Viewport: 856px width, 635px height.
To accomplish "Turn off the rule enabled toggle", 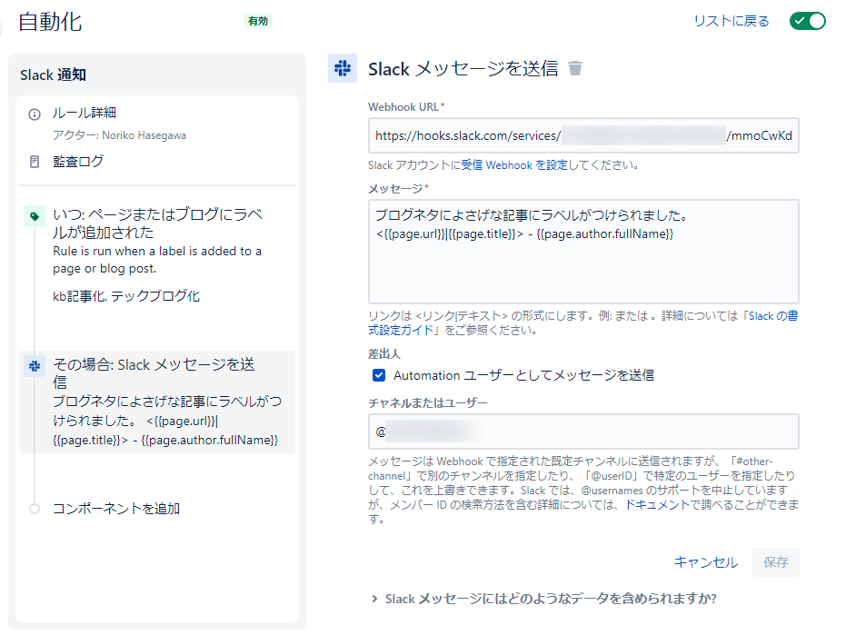I will point(808,21).
